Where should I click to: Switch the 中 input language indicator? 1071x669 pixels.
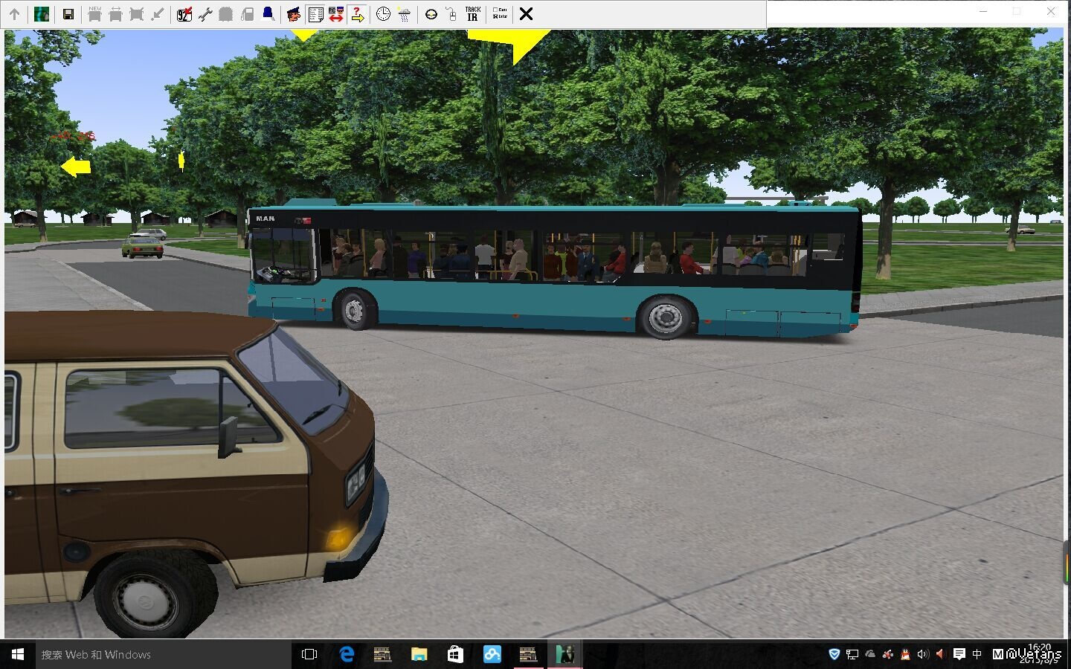(x=977, y=654)
